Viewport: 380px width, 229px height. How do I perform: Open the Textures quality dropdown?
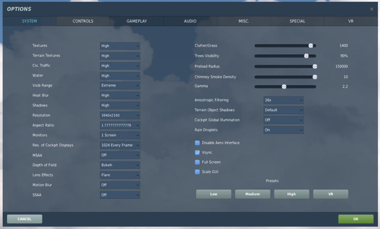click(120, 46)
